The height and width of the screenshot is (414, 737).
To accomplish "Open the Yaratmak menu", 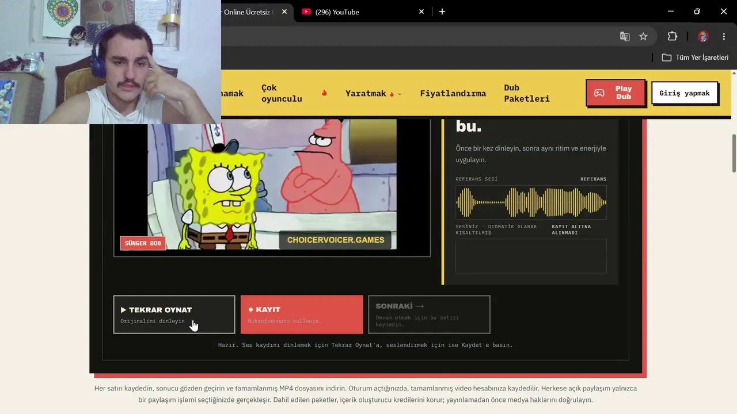I will pyautogui.click(x=366, y=93).
